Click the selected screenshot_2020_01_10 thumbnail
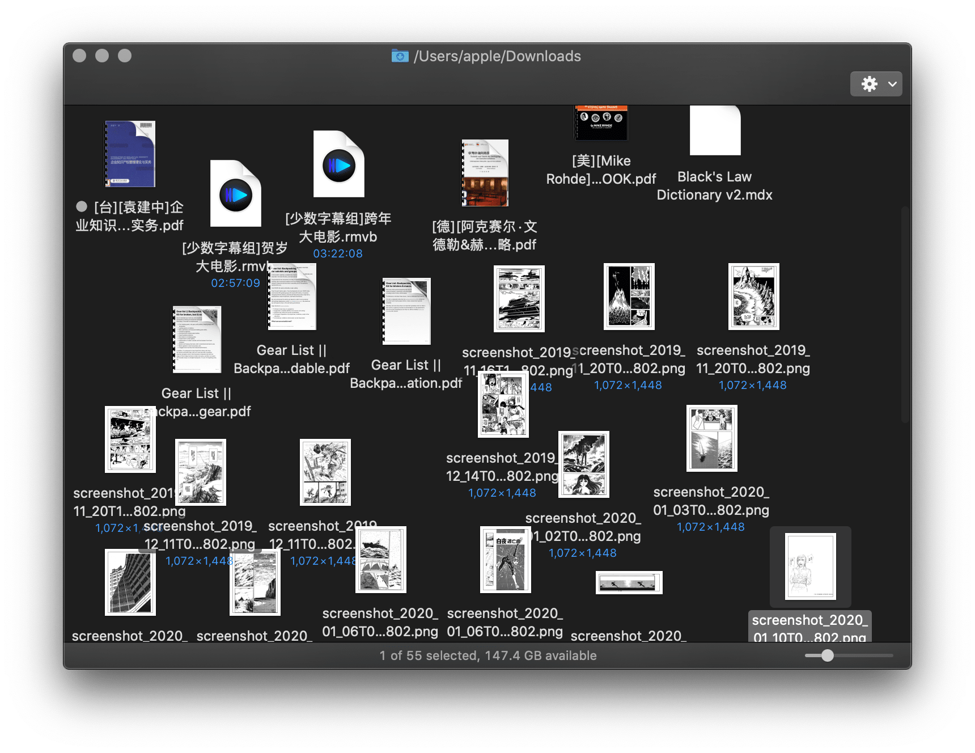Screen dimensions: 975x753 pos(810,566)
